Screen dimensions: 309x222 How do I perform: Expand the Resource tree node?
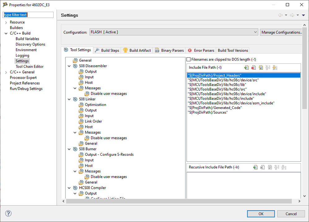[6, 23]
